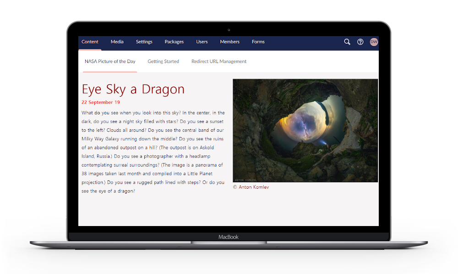Screen dimensions: 458x274
Task: Open the help question mark icon
Action: (x=360, y=42)
